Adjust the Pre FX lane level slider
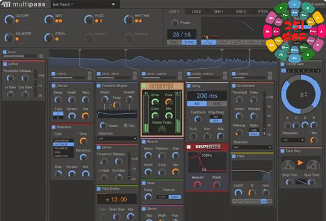The image size is (326, 221). (x=20, y=56)
